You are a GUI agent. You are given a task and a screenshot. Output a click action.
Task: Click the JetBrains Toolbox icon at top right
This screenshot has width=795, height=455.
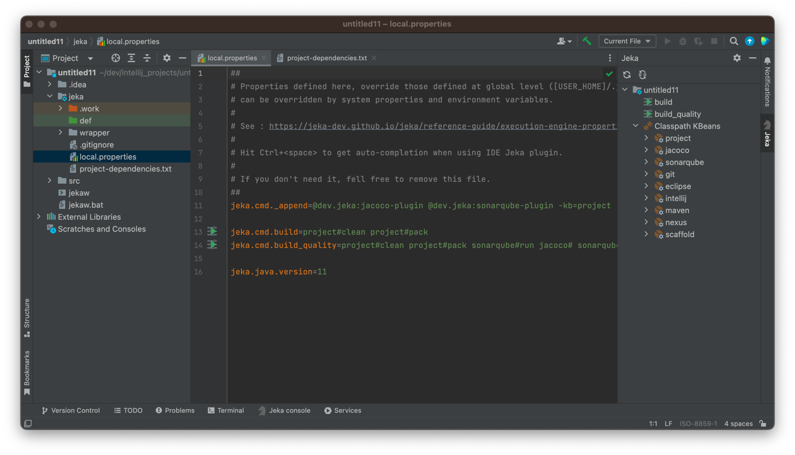765,42
